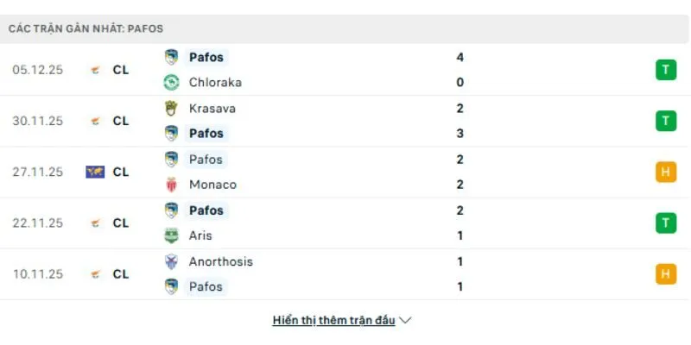691x345 pixels.
Task: Click the orange H badge for Anorthosis match
Action: [x=665, y=274]
